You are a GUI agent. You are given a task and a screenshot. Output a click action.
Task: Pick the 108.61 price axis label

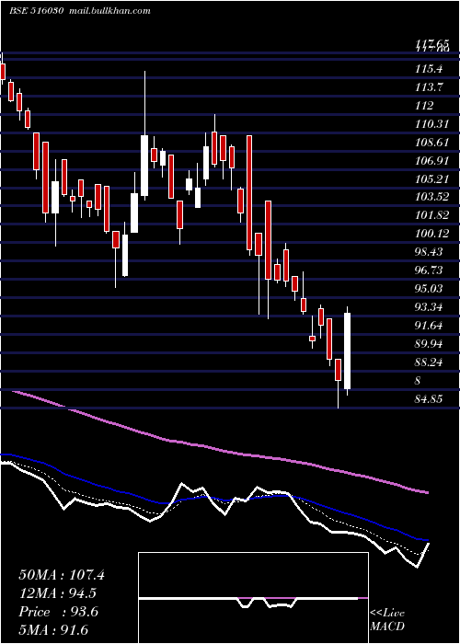432,143
